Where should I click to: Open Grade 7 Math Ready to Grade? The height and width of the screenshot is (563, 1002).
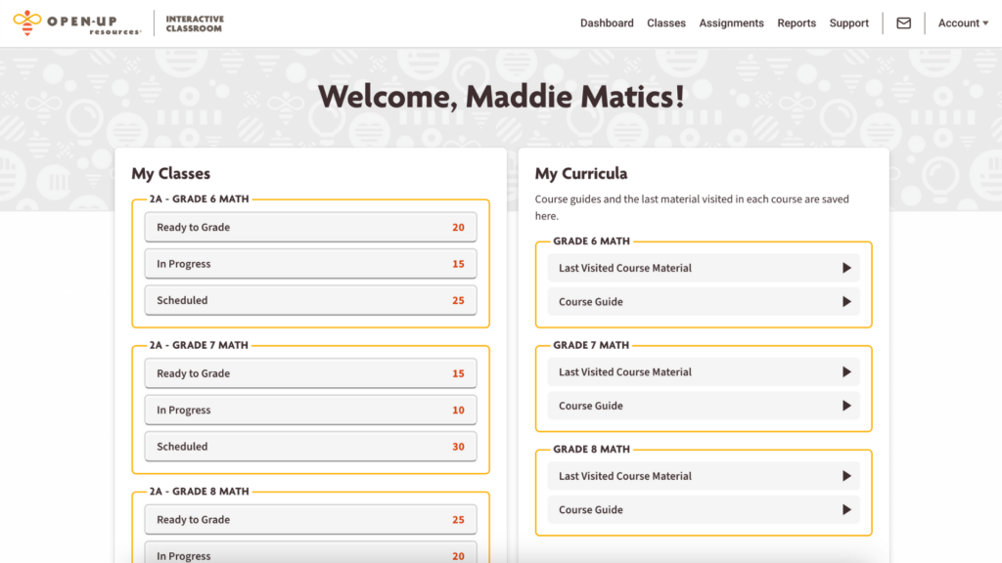pyautogui.click(x=310, y=373)
